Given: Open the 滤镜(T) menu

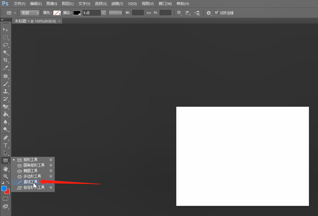Looking at the screenshot, I should (117, 4).
